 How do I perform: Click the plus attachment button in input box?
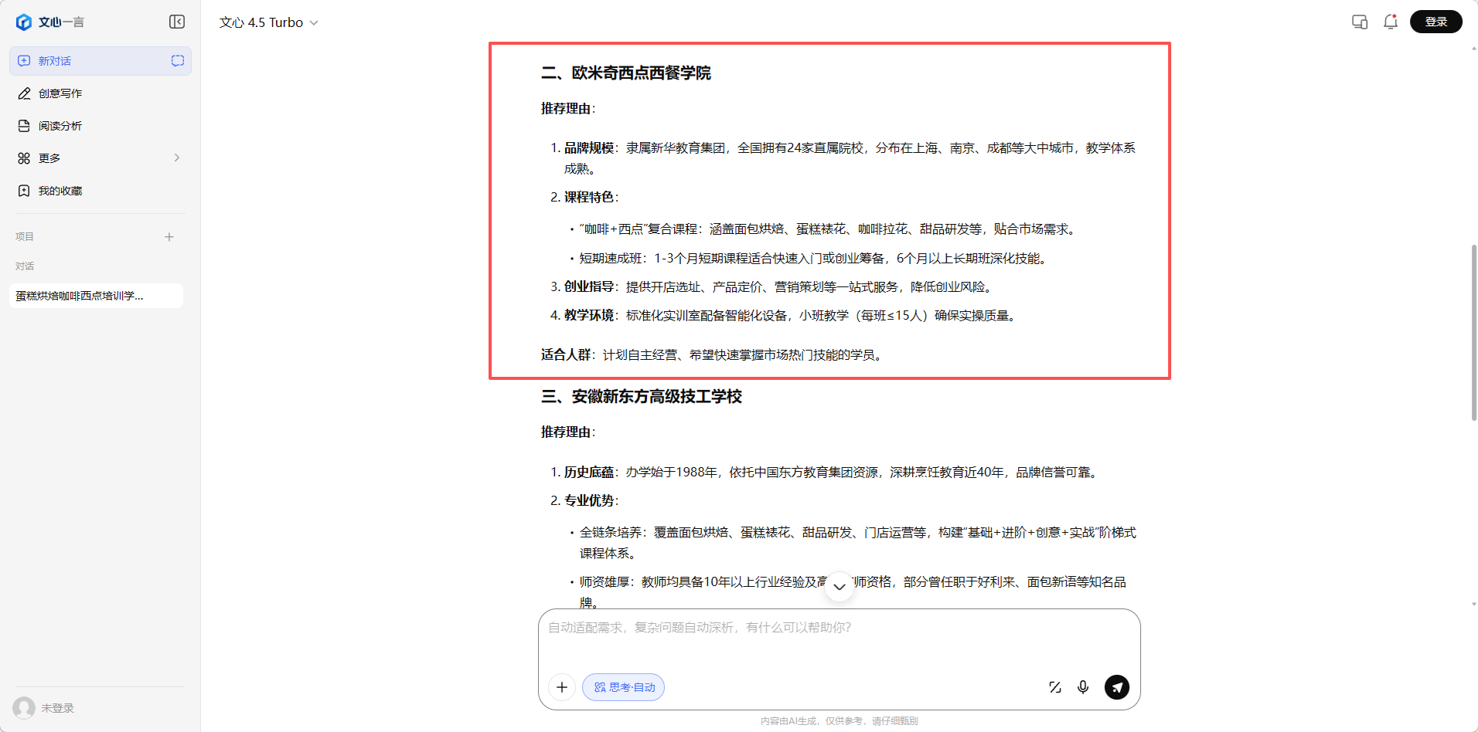(x=562, y=686)
